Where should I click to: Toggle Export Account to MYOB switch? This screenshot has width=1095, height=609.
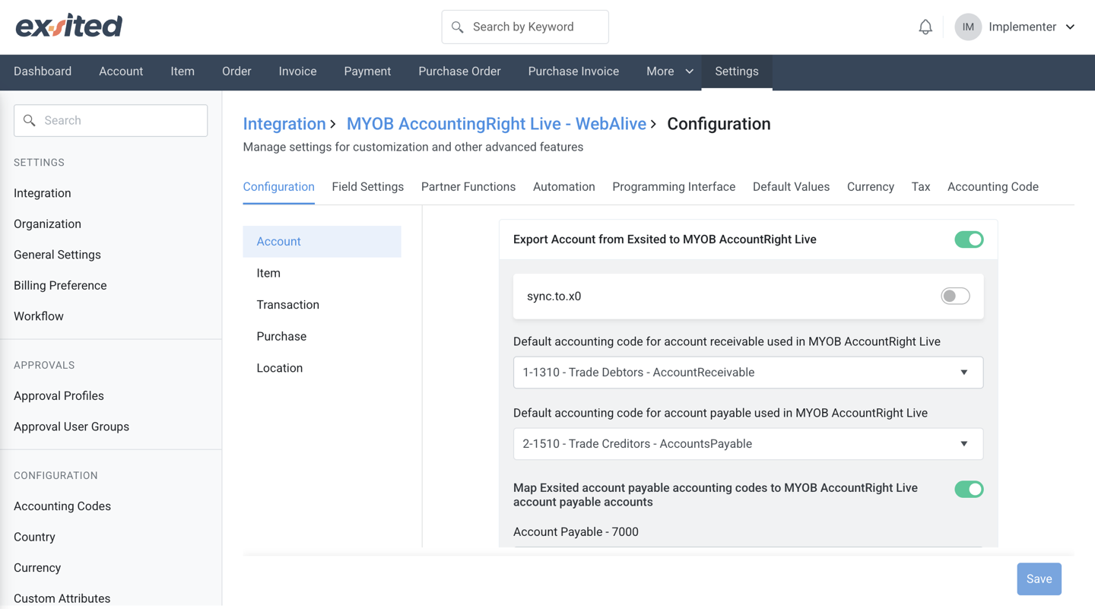click(x=969, y=239)
